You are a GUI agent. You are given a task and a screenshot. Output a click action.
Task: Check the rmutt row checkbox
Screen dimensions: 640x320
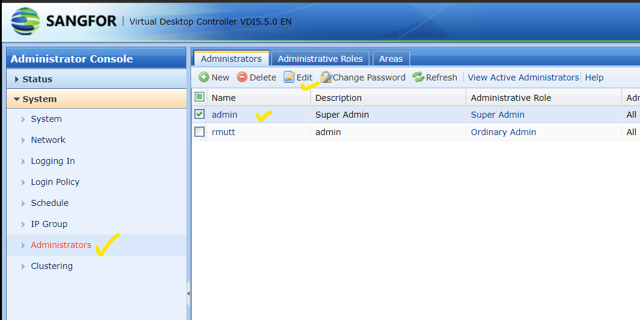199,132
